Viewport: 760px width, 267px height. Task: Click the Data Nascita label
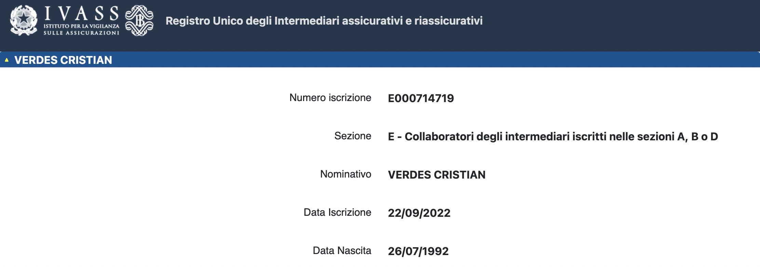click(x=342, y=251)
